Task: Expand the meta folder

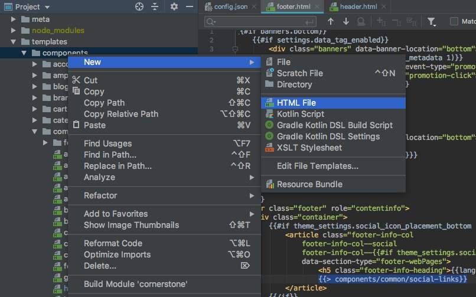Action: (13, 19)
